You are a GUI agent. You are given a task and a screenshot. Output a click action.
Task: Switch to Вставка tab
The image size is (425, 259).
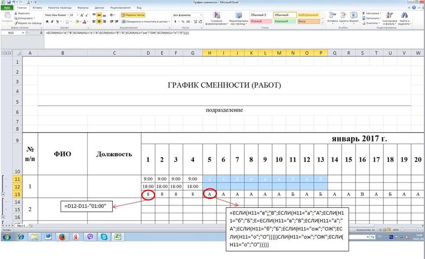pos(37,8)
